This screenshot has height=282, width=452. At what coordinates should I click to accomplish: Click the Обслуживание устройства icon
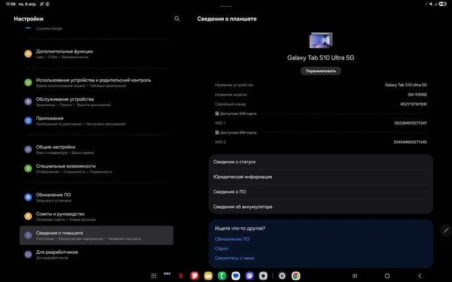click(x=28, y=102)
